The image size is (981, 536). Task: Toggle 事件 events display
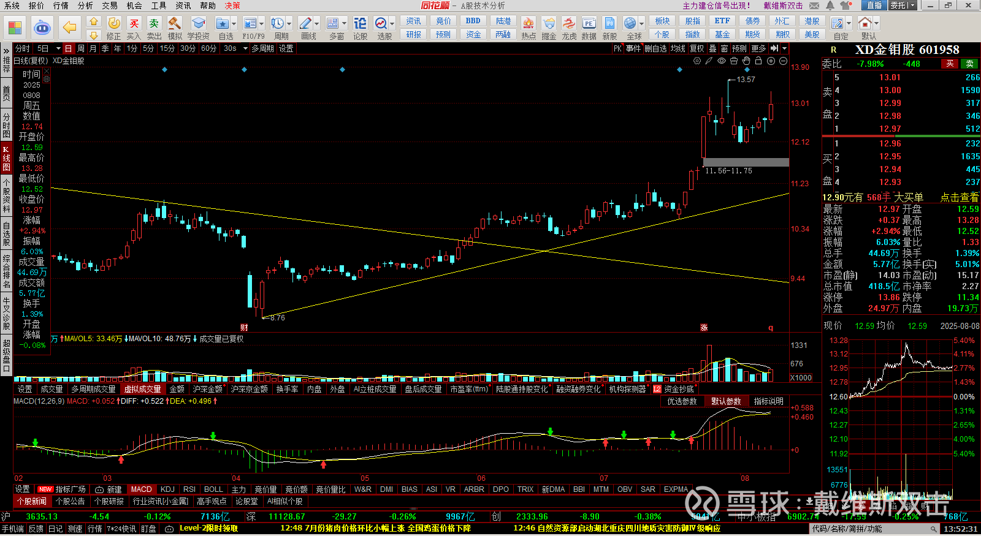(633, 48)
